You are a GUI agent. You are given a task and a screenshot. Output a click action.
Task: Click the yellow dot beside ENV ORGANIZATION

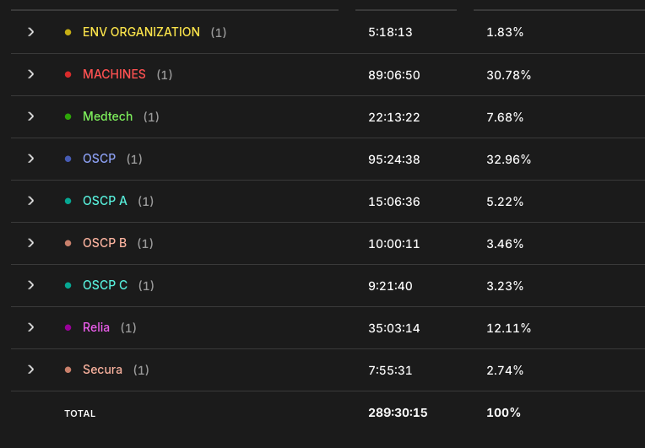tap(68, 32)
